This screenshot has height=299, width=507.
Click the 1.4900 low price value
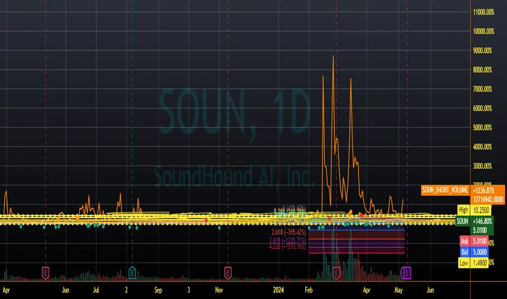pos(480,263)
